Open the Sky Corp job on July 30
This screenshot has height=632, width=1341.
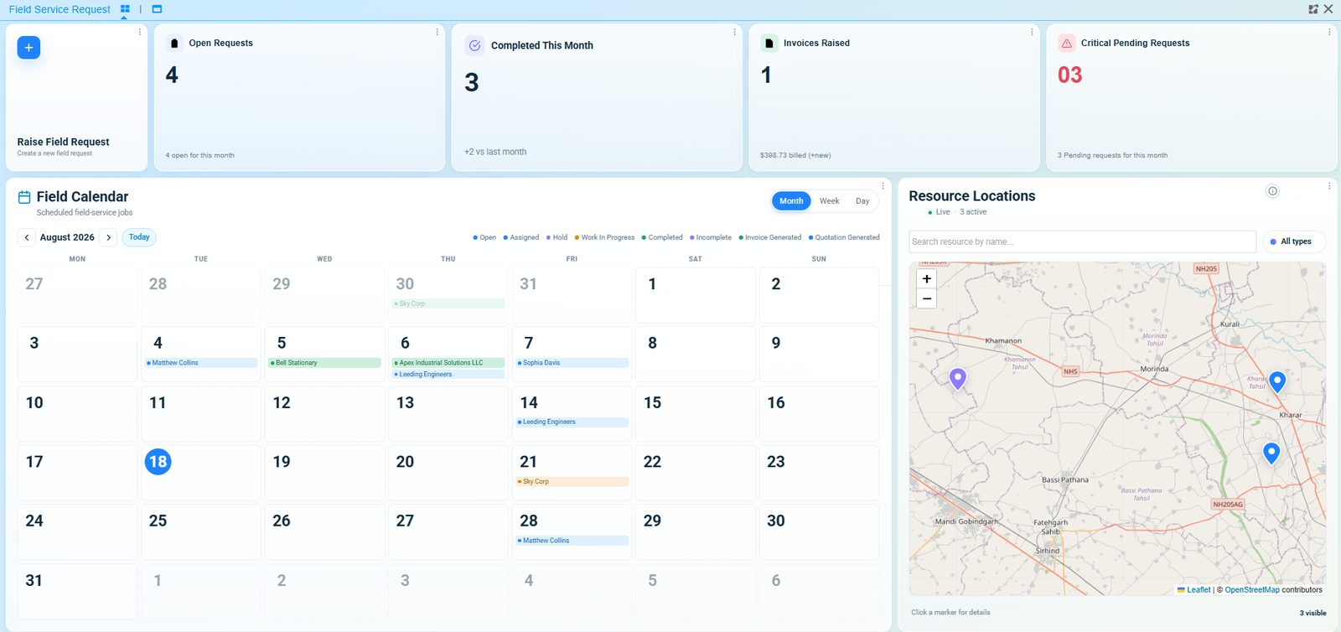point(448,304)
